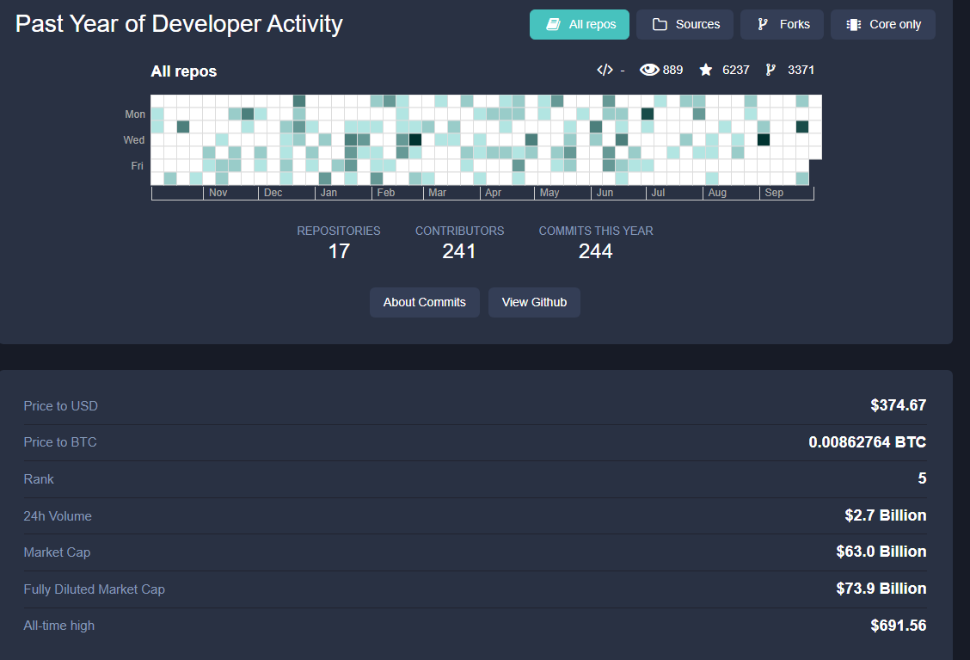Click the book icon in All repos
Image resolution: width=970 pixels, height=660 pixels.
[553, 24]
